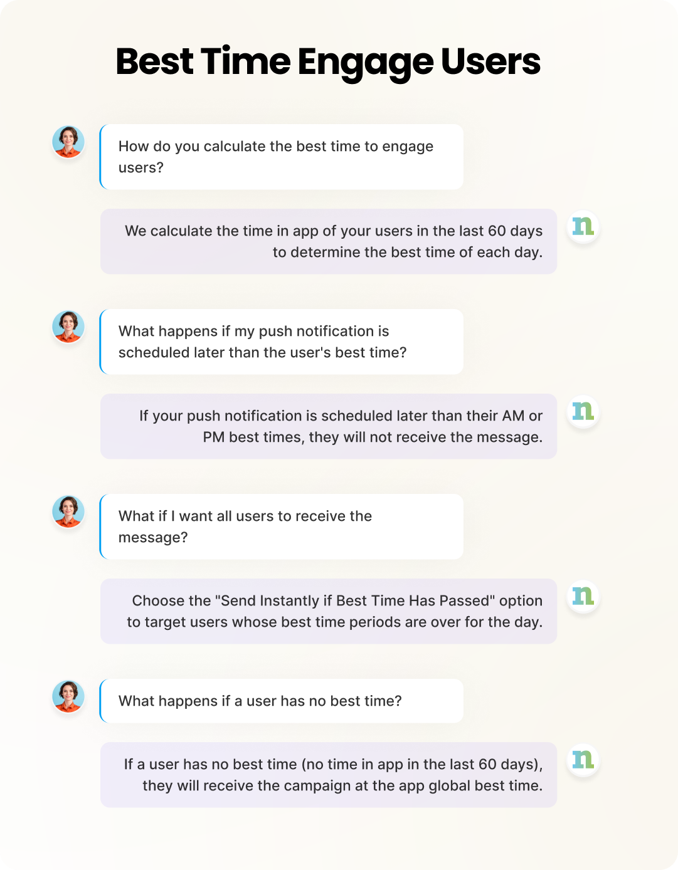
Task: Click the user avatar beside 'all users' question
Action: pyautogui.click(x=68, y=512)
